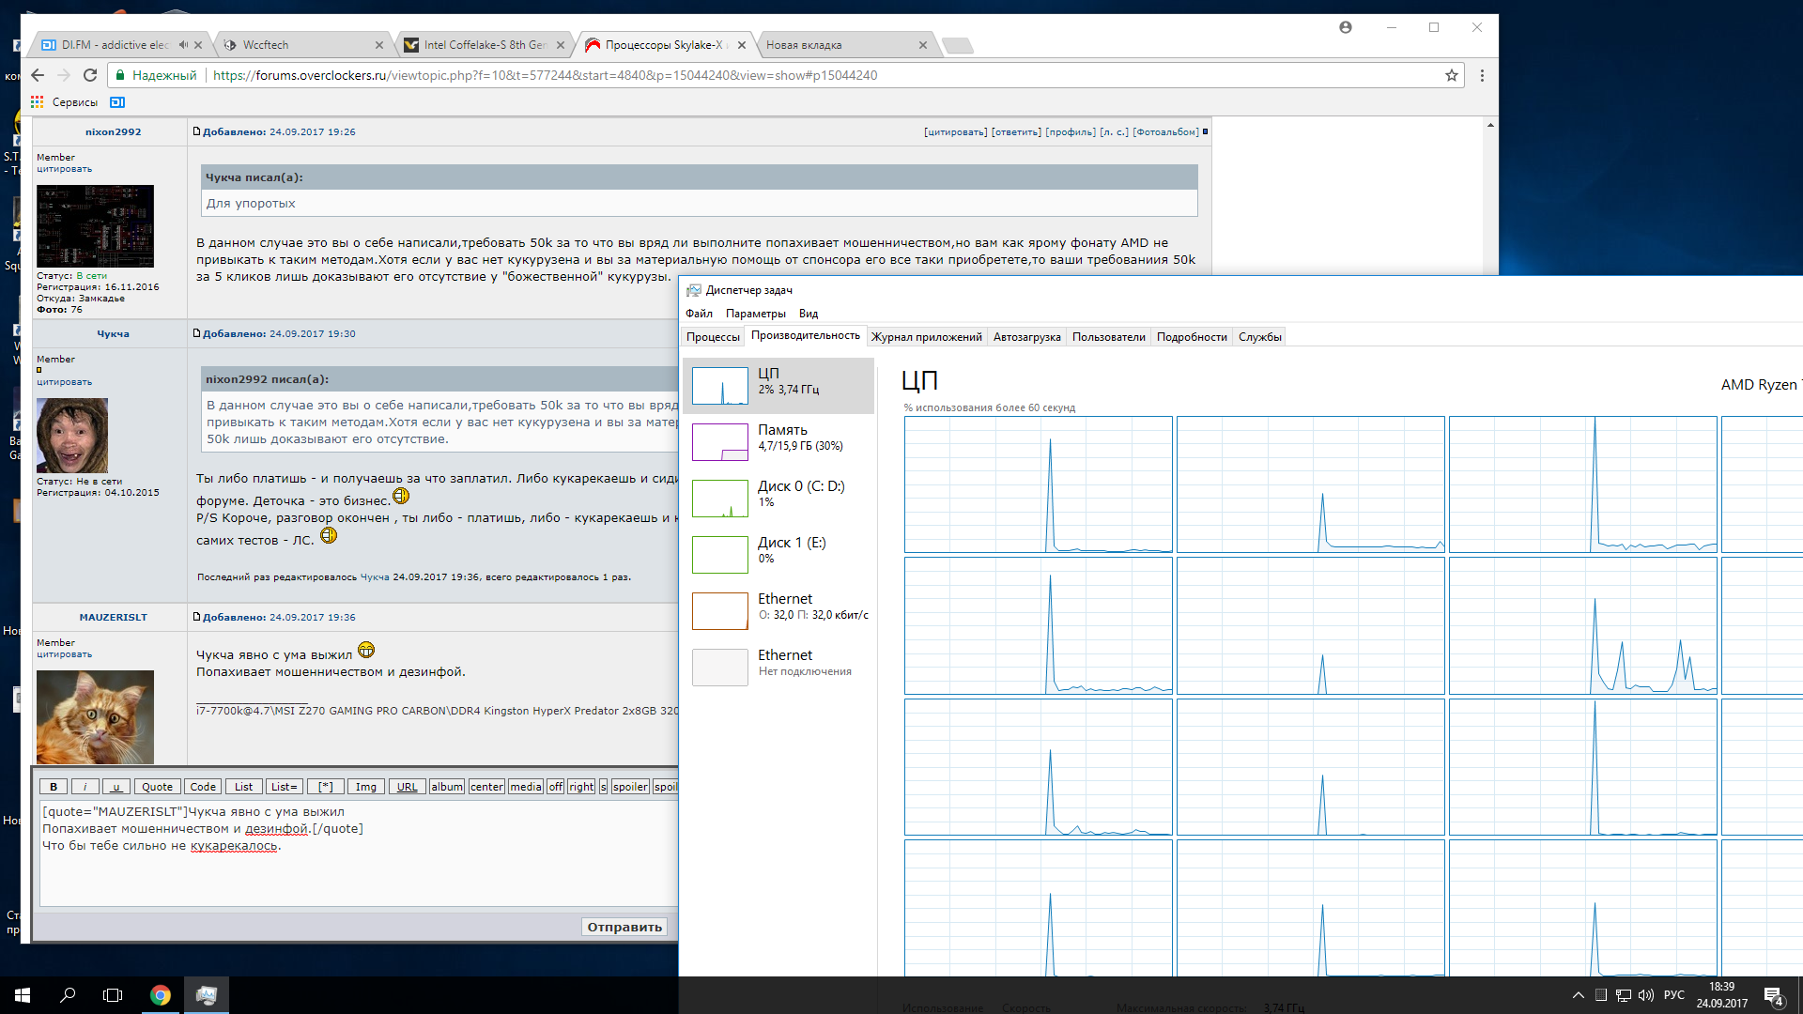
Task: Open the Chrome three-dot menu
Action: click(x=1482, y=75)
